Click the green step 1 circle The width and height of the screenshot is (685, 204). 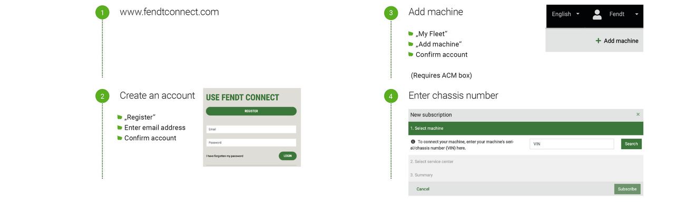click(102, 12)
